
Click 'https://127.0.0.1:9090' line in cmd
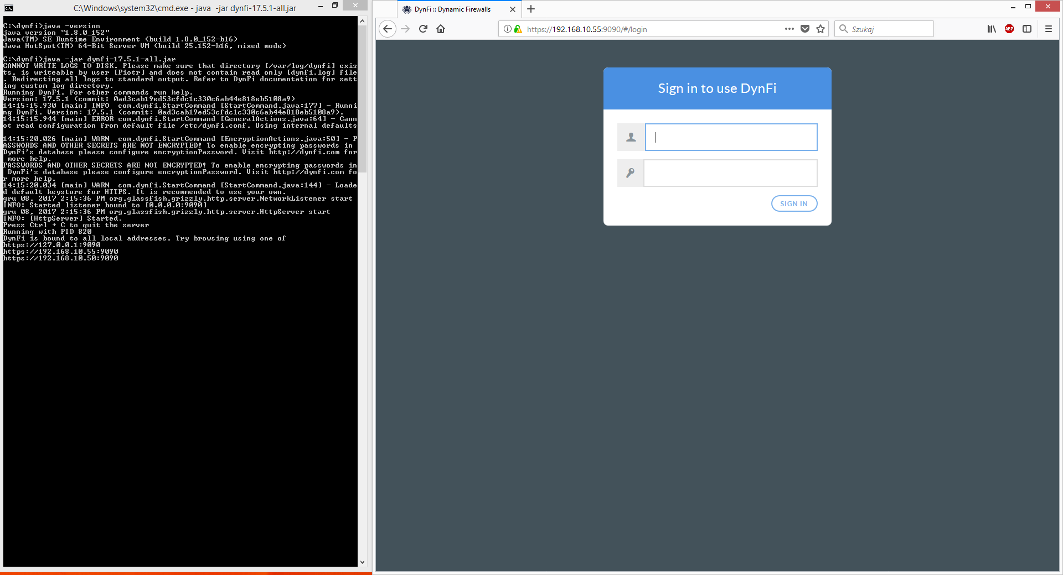52,245
